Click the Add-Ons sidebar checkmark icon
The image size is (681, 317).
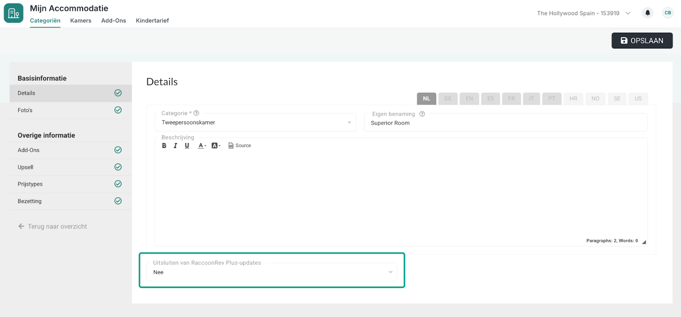click(x=118, y=150)
